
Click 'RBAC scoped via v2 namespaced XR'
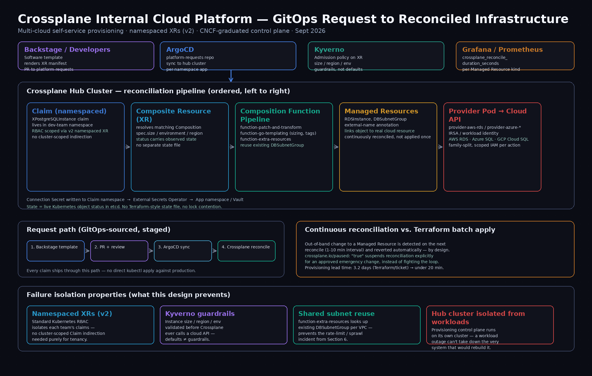tap(70, 131)
